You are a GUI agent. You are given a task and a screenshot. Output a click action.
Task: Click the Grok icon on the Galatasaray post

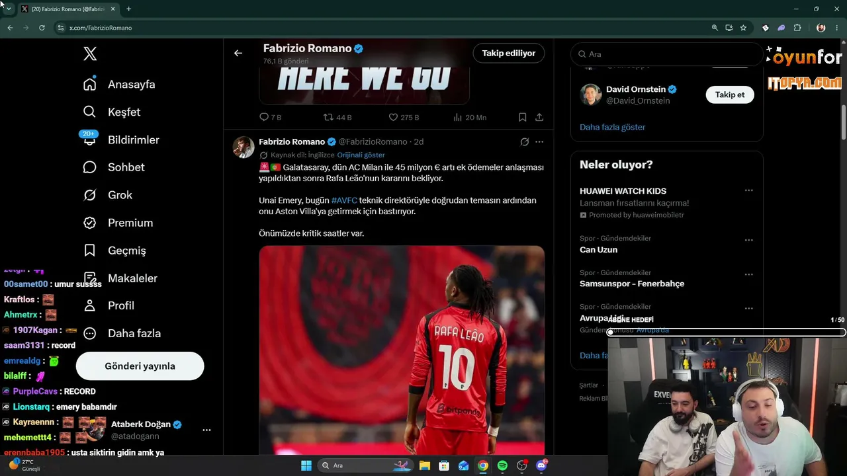(525, 141)
